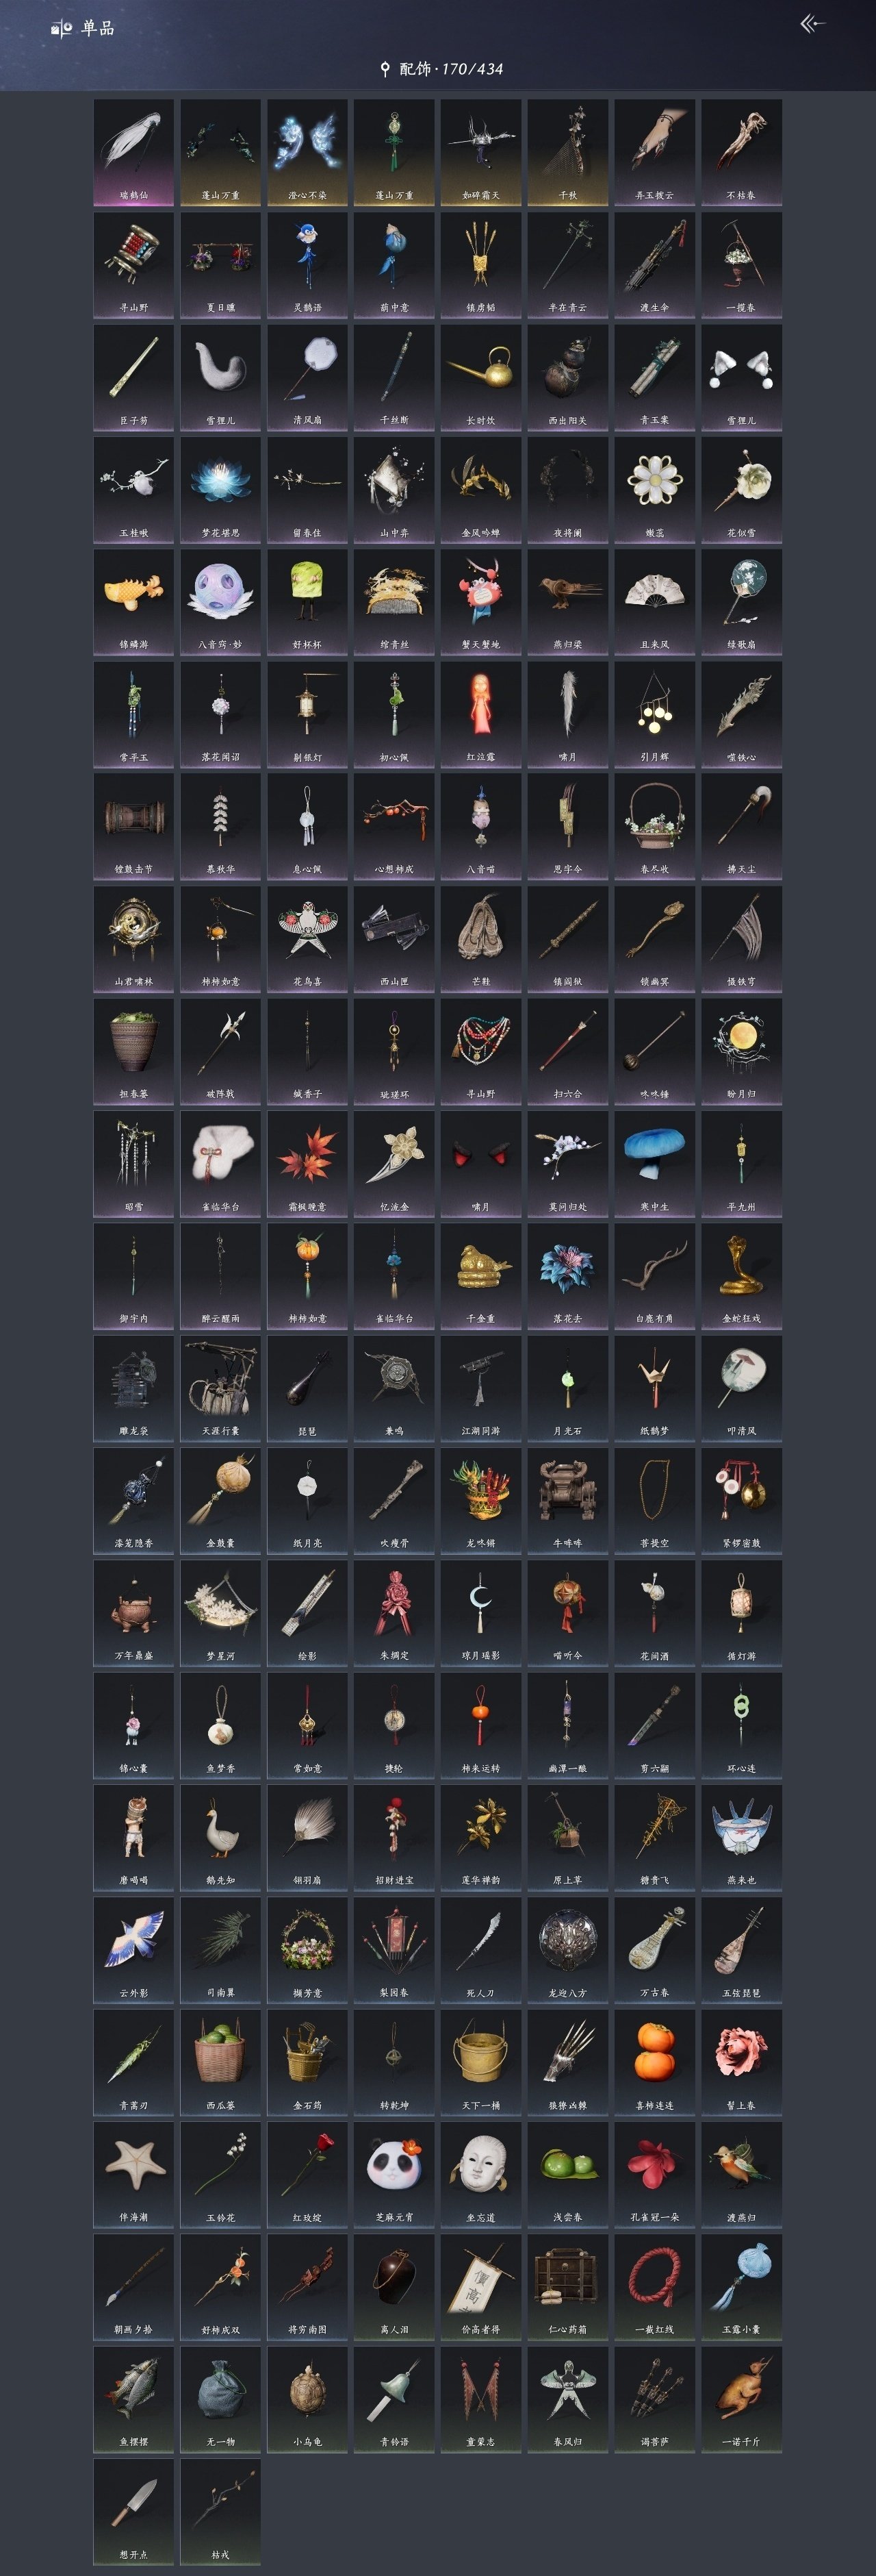Choose the 芝麻元宵 panda face accessory
876x2576 pixels.
(x=394, y=2175)
